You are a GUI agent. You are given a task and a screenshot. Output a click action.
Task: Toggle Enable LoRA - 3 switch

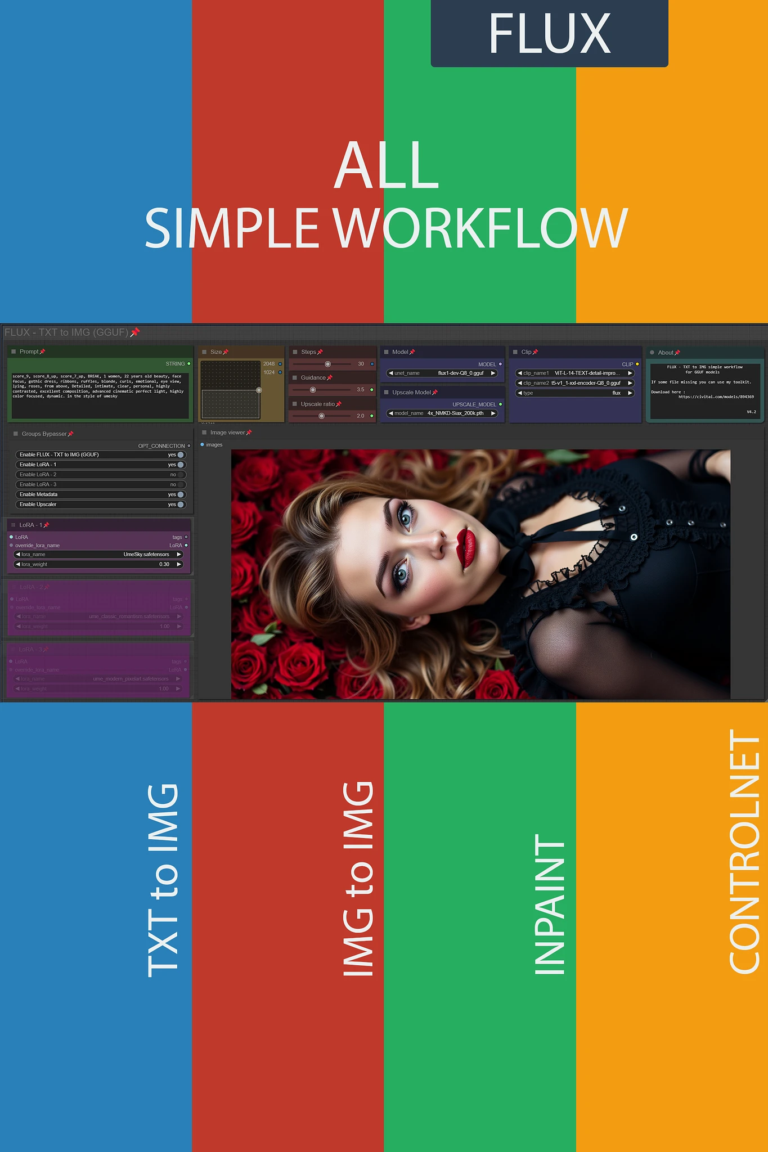181,484
